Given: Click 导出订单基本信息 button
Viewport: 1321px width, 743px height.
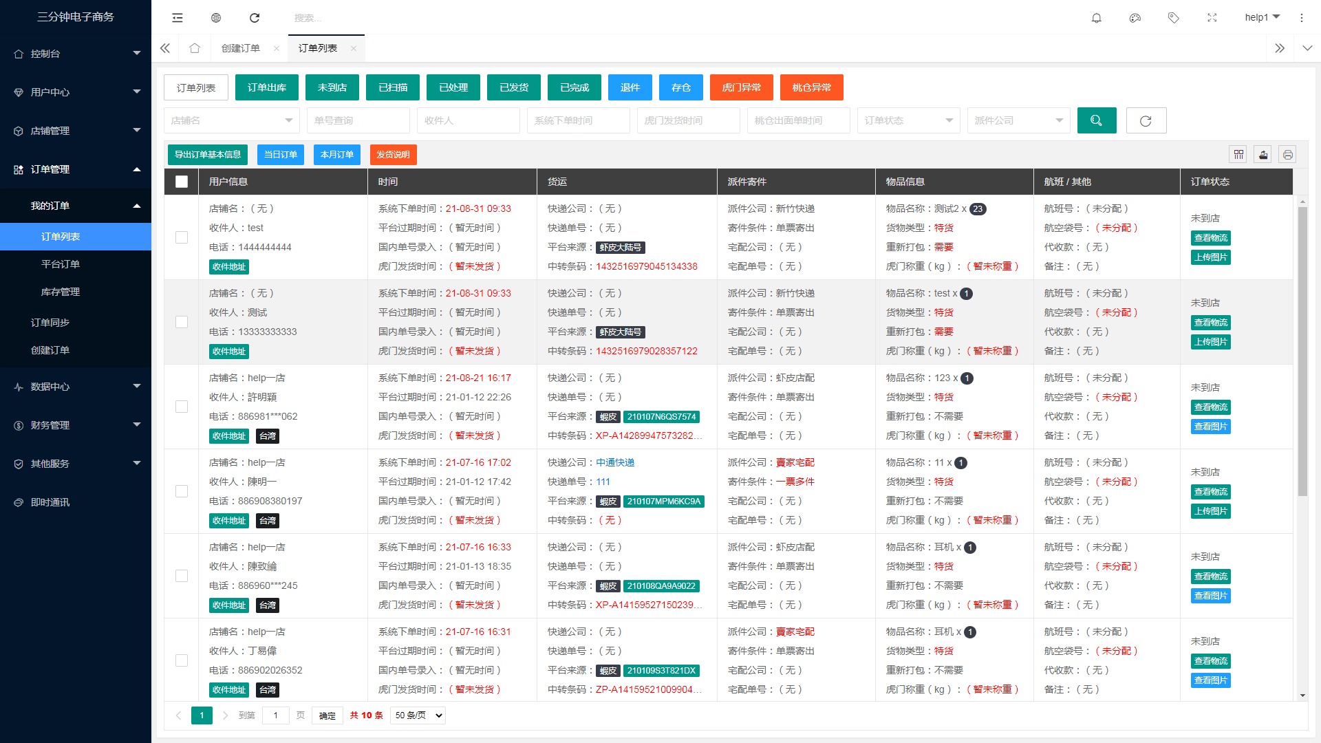Looking at the screenshot, I should (x=207, y=155).
